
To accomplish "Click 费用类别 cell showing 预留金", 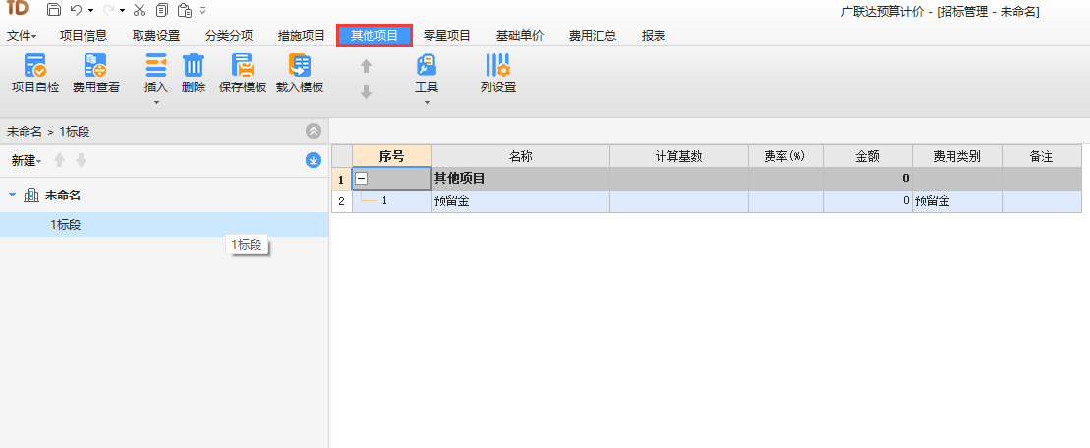I will click(957, 201).
